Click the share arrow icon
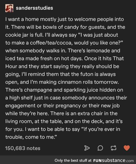The width and height of the screenshot is (136, 164). click(x=87, y=148)
